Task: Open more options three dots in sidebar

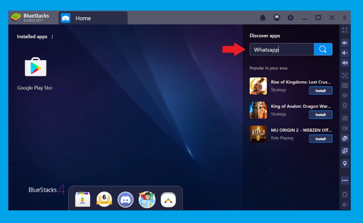Action: (345, 181)
